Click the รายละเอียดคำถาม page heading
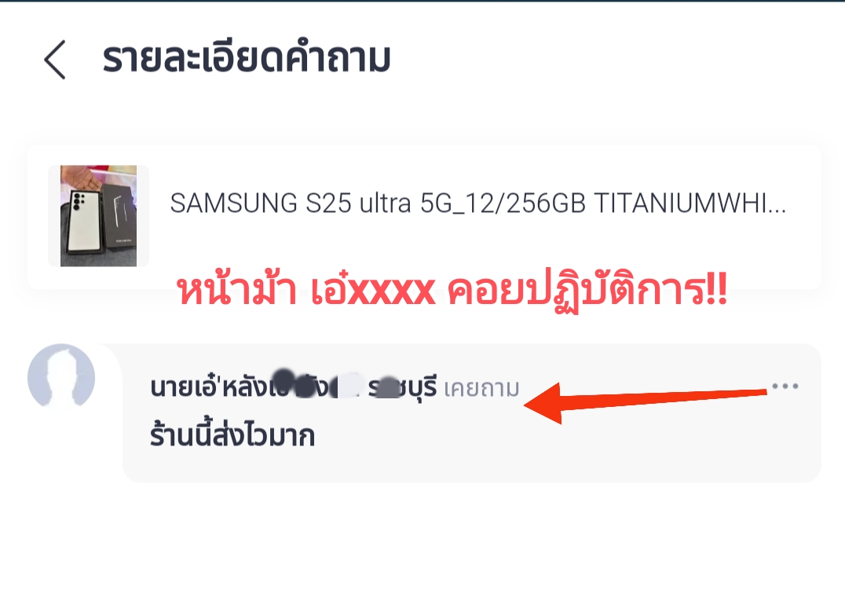This screenshot has height=601, width=845. tap(247, 58)
